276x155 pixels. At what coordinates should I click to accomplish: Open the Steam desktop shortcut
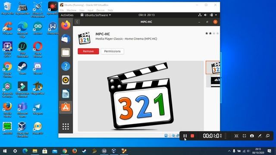click(22, 68)
